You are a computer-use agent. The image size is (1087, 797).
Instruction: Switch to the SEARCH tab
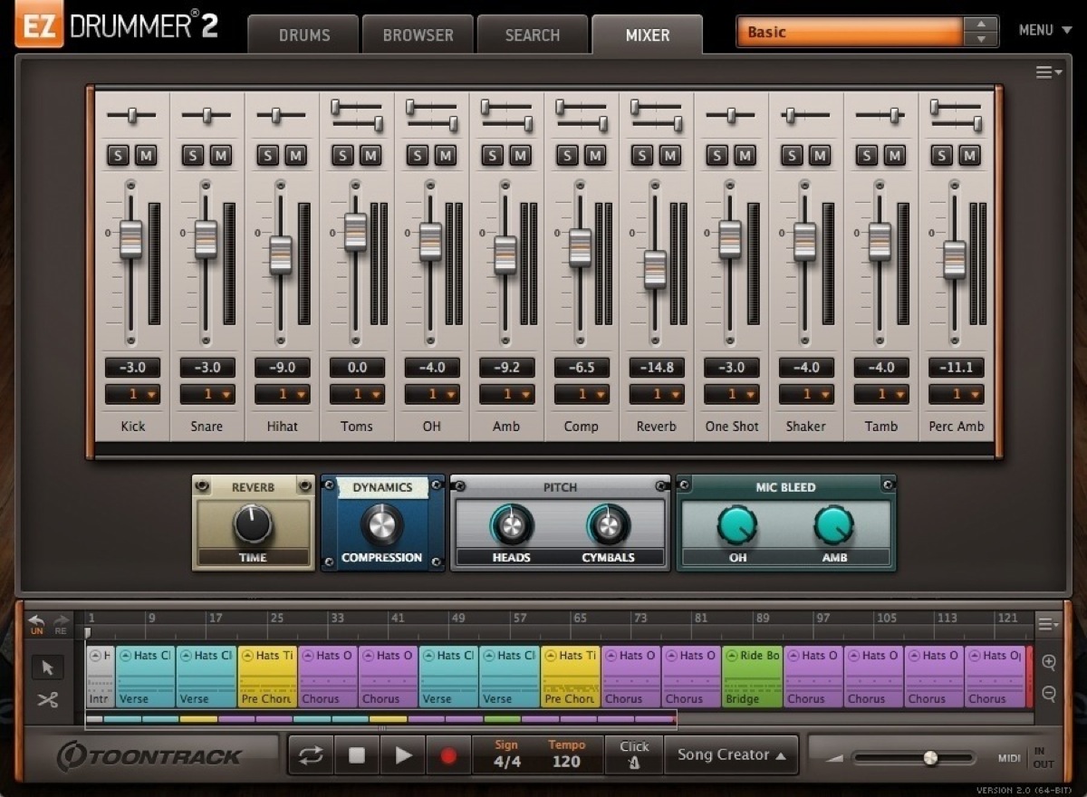pyautogui.click(x=533, y=35)
